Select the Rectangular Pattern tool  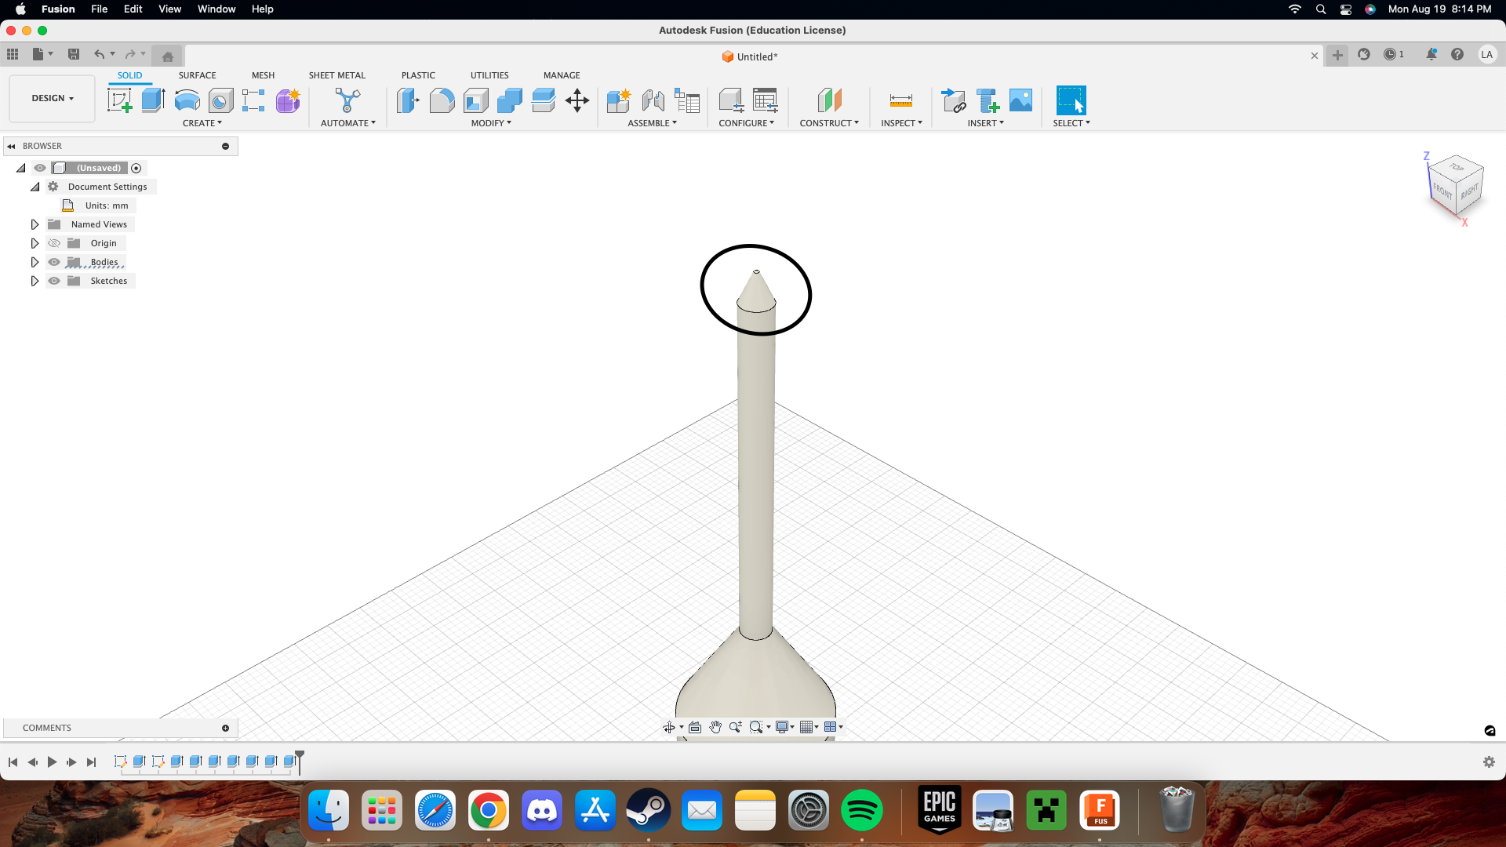point(253,100)
